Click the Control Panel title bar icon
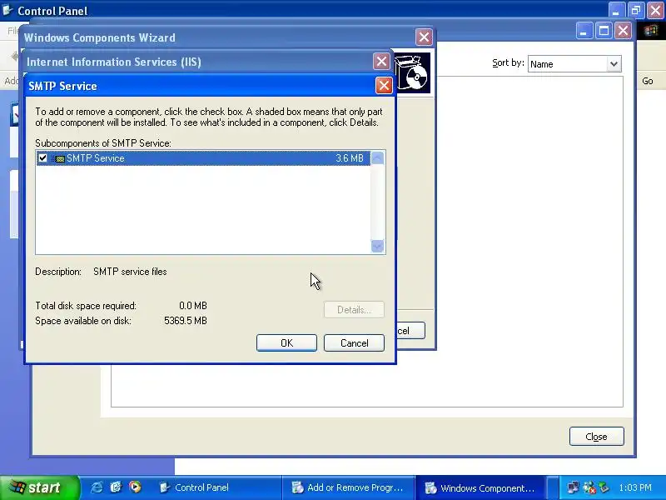 pyautogui.click(x=7, y=10)
